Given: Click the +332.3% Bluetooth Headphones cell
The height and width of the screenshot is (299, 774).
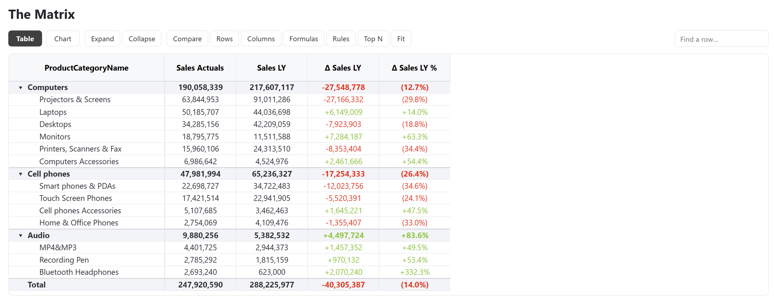Looking at the screenshot, I should pyautogui.click(x=415, y=272).
